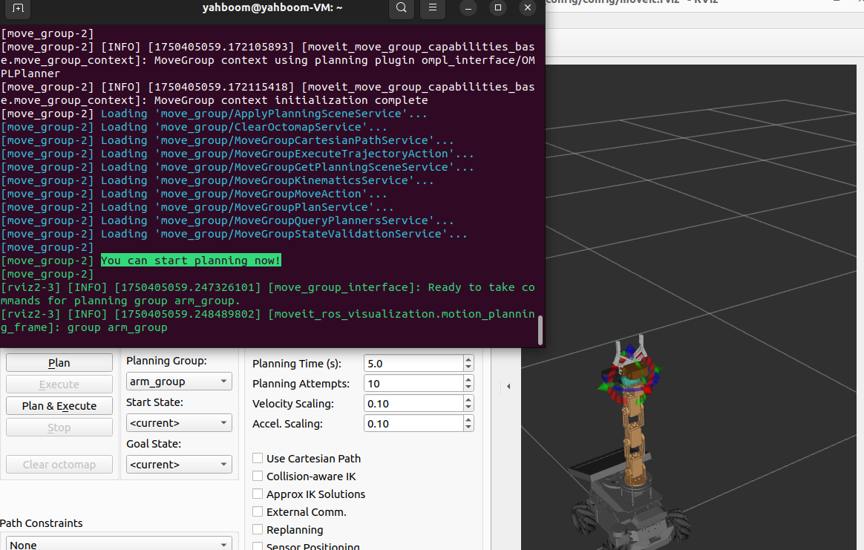Click the Velocity Scaling value field
The image size is (864, 550).
pyautogui.click(x=413, y=403)
